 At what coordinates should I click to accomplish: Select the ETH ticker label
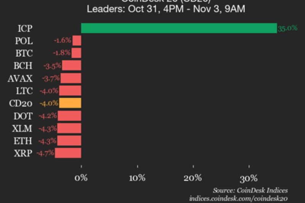click(x=24, y=141)
